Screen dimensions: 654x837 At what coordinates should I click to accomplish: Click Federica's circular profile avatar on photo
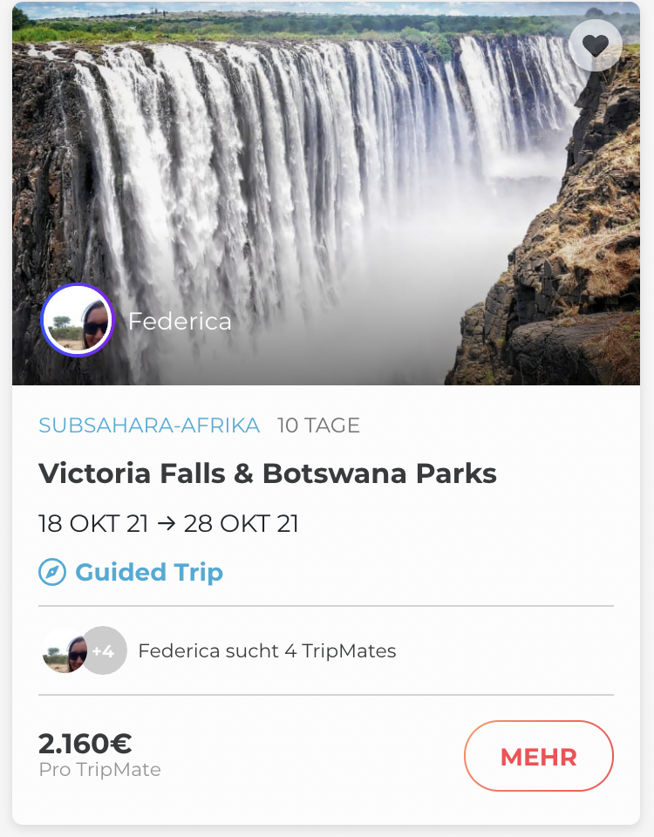point(77,320)
